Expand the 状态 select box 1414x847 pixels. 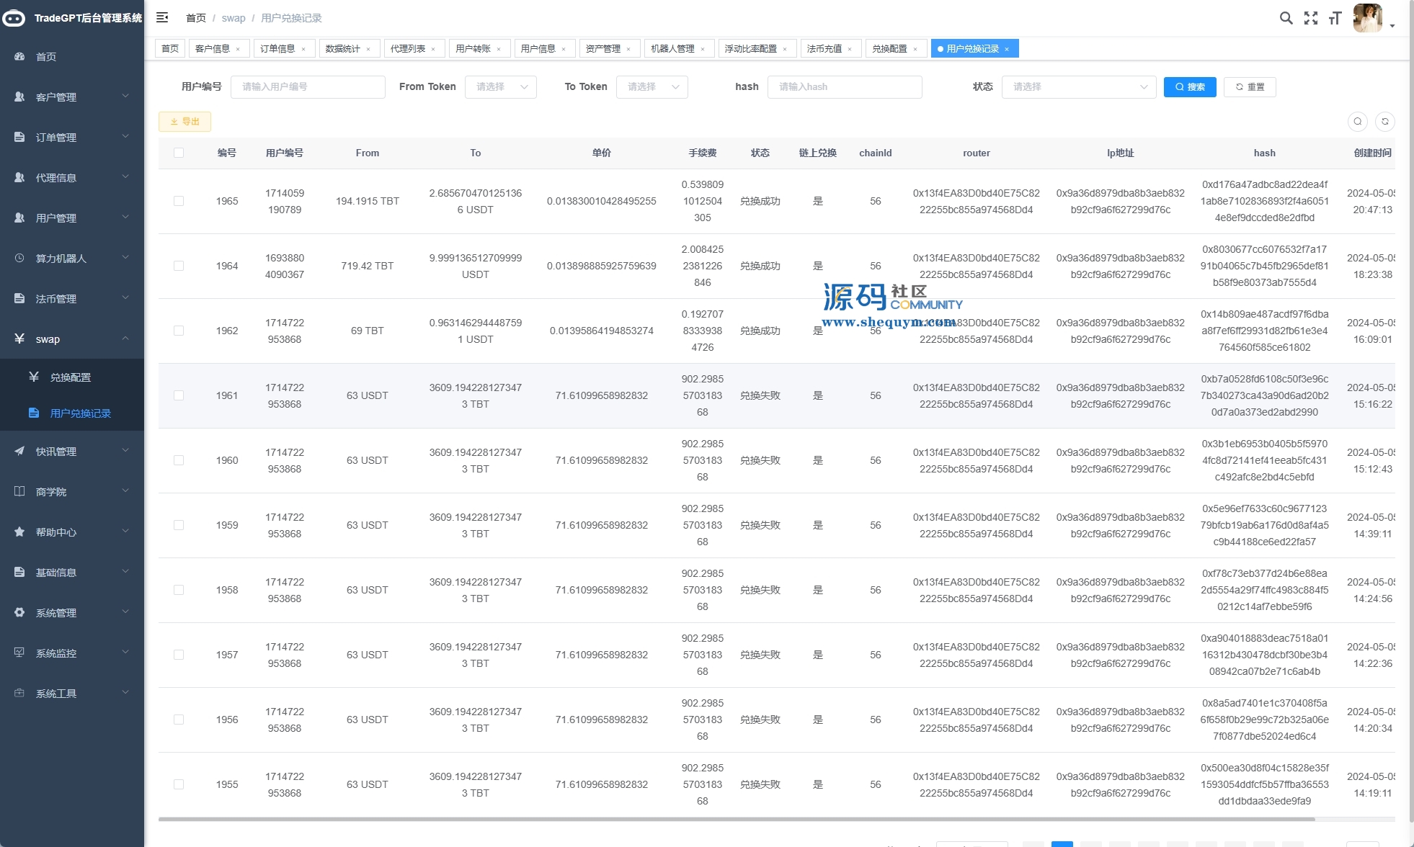[1078, 86]
